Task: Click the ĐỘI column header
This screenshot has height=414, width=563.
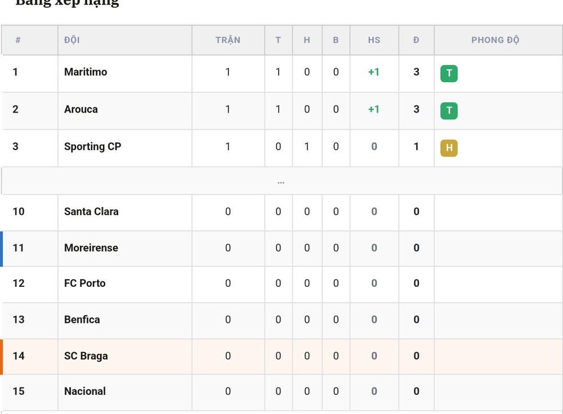Action: 72,40
